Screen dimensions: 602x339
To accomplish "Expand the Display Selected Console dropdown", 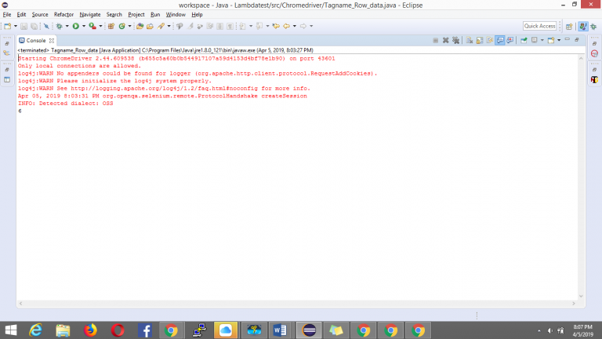I will point(542,40).
